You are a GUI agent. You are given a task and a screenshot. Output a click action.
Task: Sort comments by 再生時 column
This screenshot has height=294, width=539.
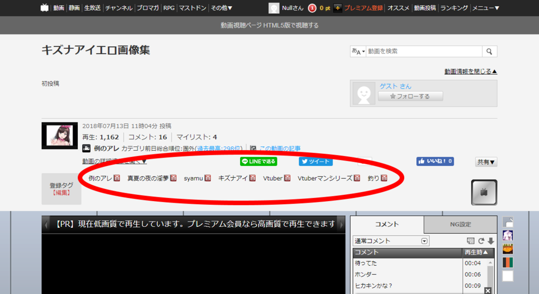tap(477, 253)
